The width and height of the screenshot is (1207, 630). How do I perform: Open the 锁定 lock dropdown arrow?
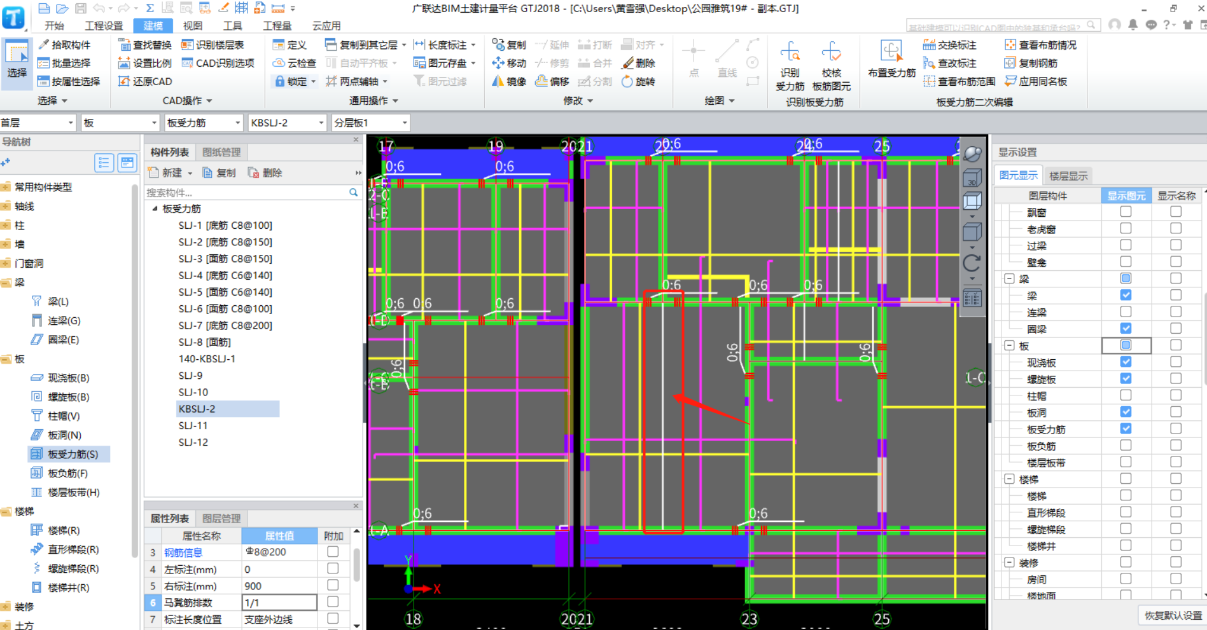pos(314,82)
